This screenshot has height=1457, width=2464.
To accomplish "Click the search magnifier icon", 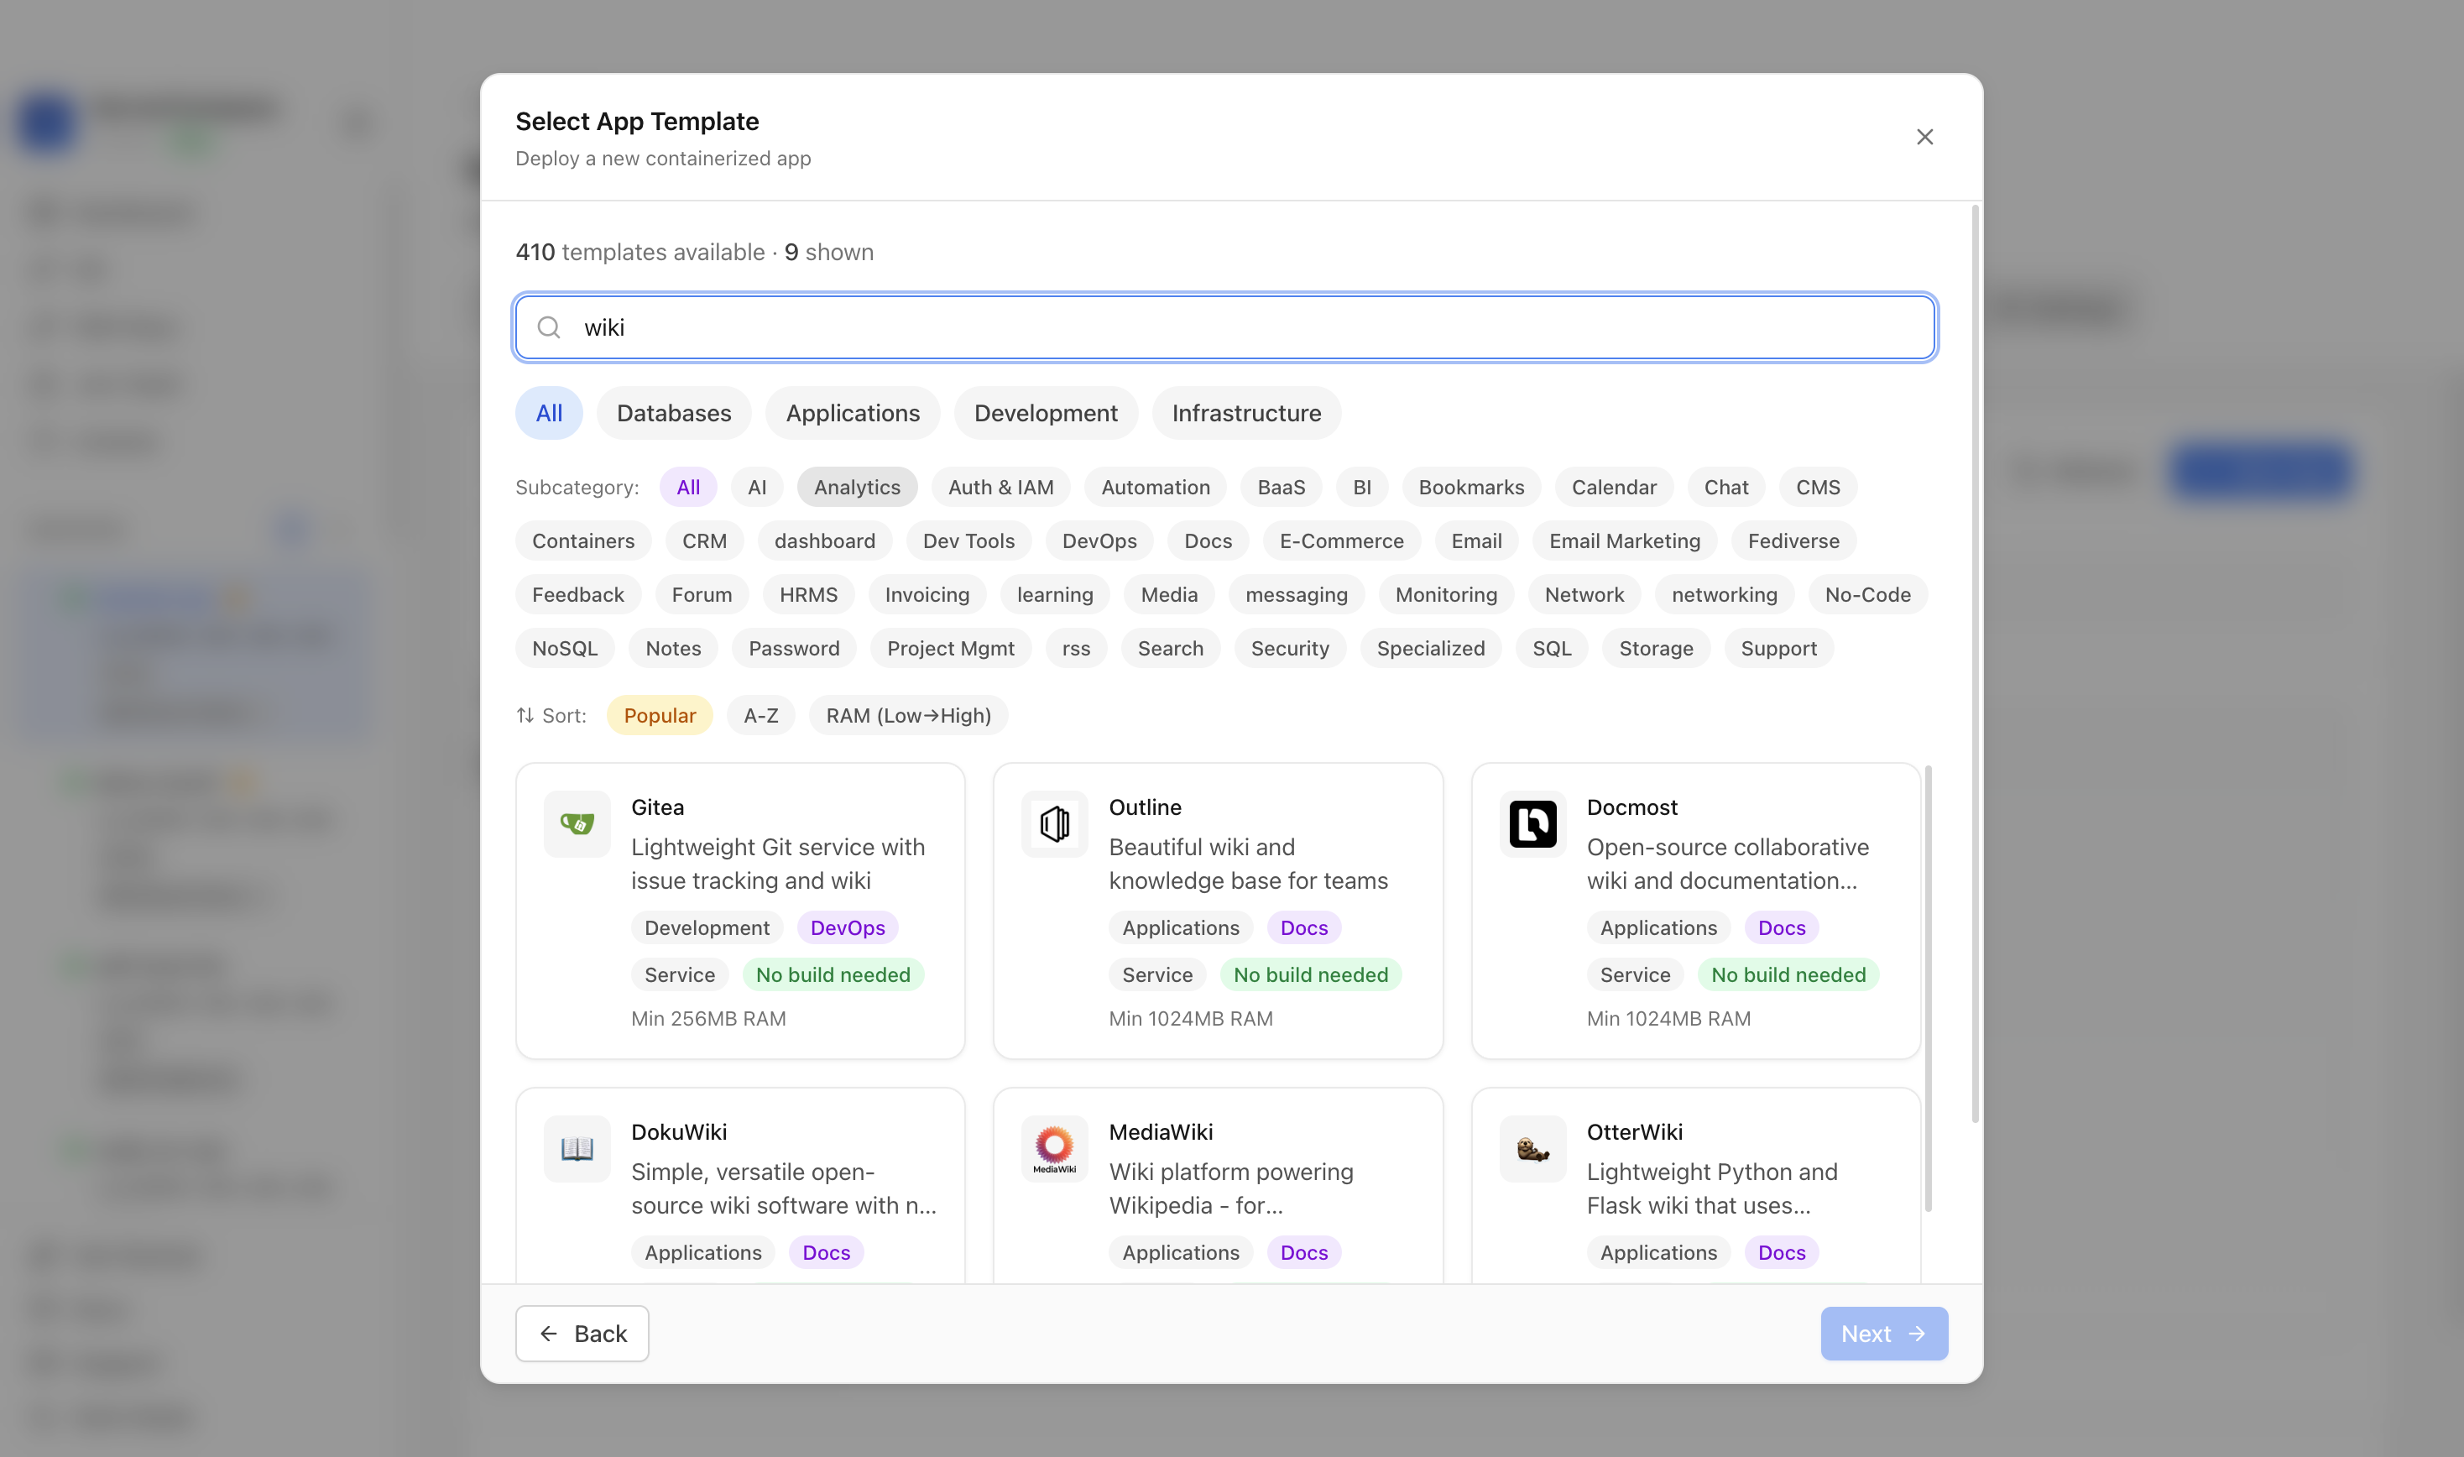I will (549, 328).
